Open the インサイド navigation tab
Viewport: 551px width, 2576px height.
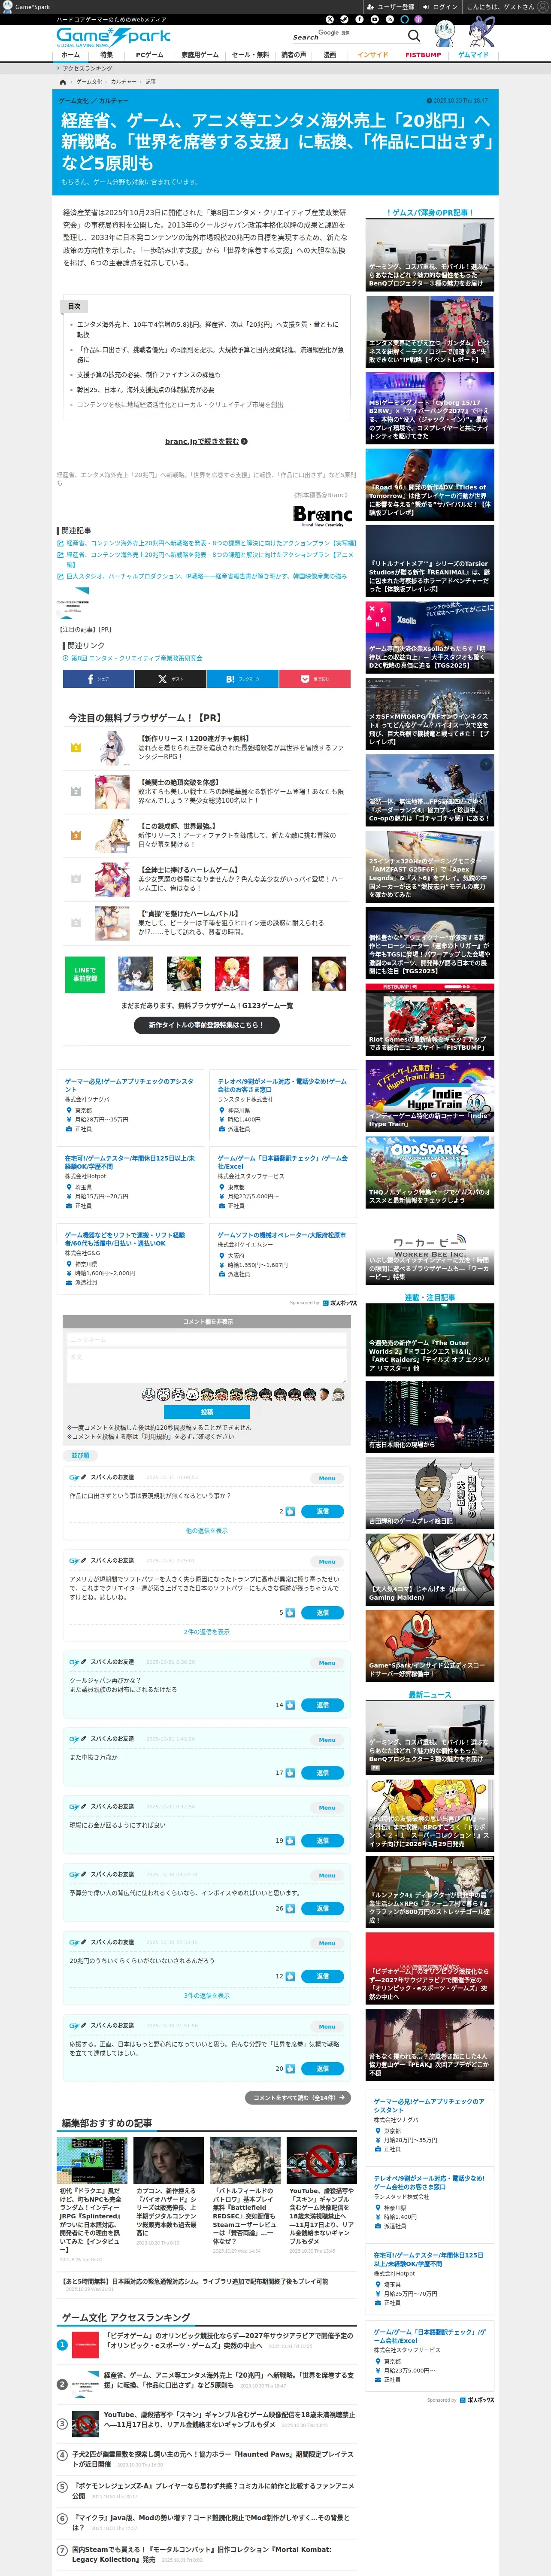pos(373,55)
